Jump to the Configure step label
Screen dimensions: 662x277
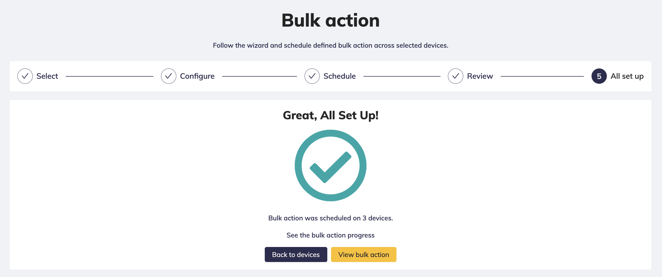197,76
